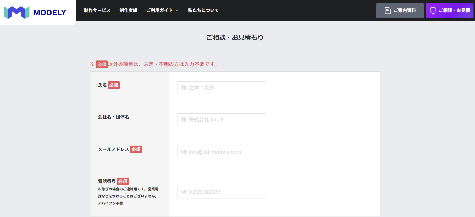Open the 私たちについて page

click(x=203, y=10)
